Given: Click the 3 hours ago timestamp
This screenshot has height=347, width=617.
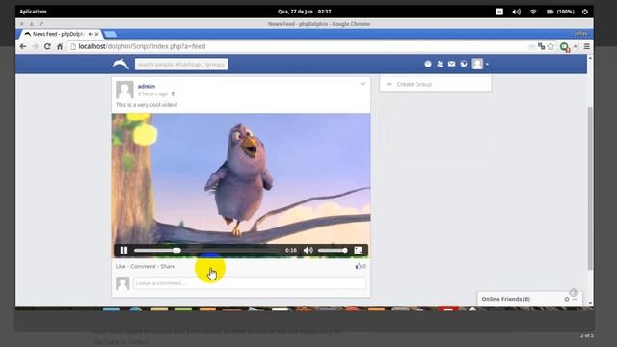Looking at the screenshot, I should [x=152, y=94].
